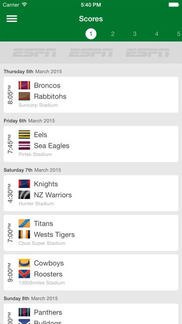Tap the NZ Warriors jersey icon

24,195
